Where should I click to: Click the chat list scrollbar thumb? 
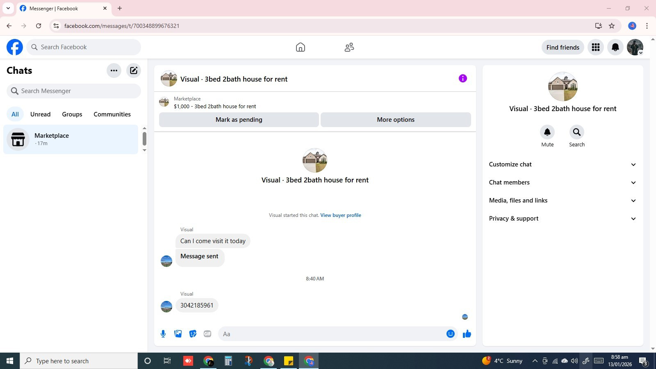pos(144,138)
